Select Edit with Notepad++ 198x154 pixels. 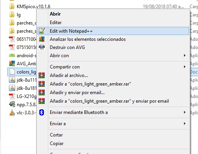pyautogui.click(x=113, y=31)
